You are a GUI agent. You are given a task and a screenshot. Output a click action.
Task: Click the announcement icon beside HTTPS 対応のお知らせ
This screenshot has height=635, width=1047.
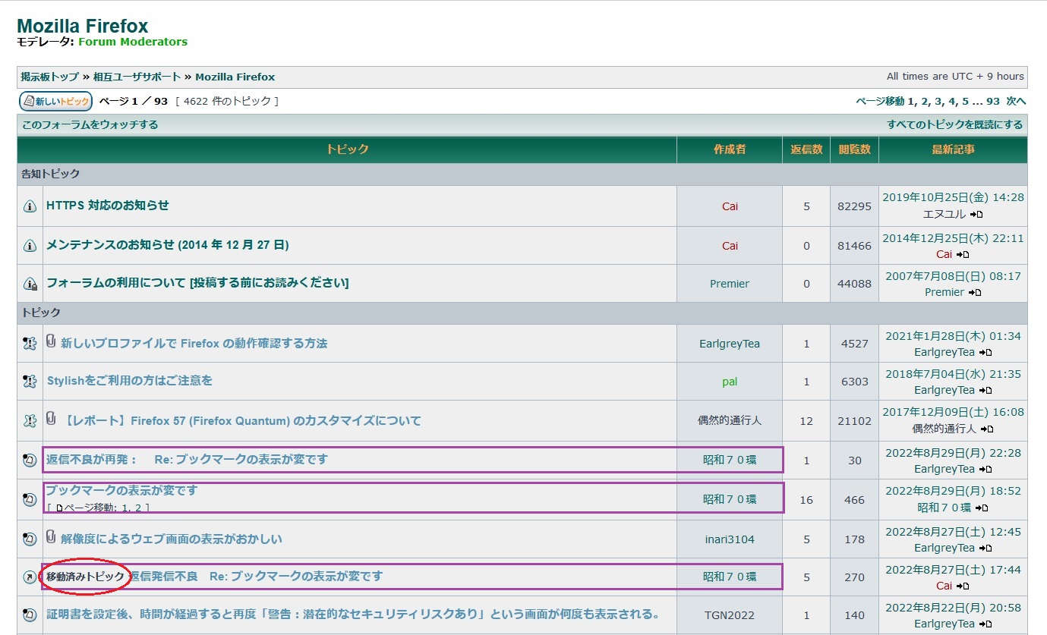30,206
